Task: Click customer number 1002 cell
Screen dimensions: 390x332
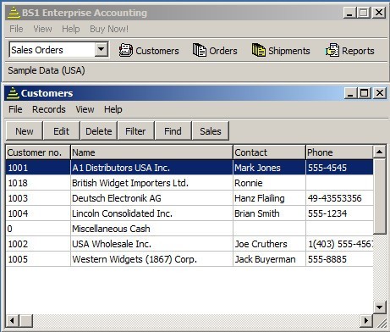Action: point(38,244)
